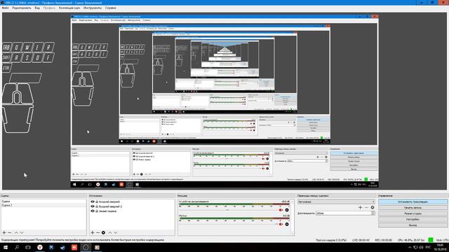This screenshot has width=449, height=252.
Task: Open the Windows Start menu
Action: [x=6, y=247]
